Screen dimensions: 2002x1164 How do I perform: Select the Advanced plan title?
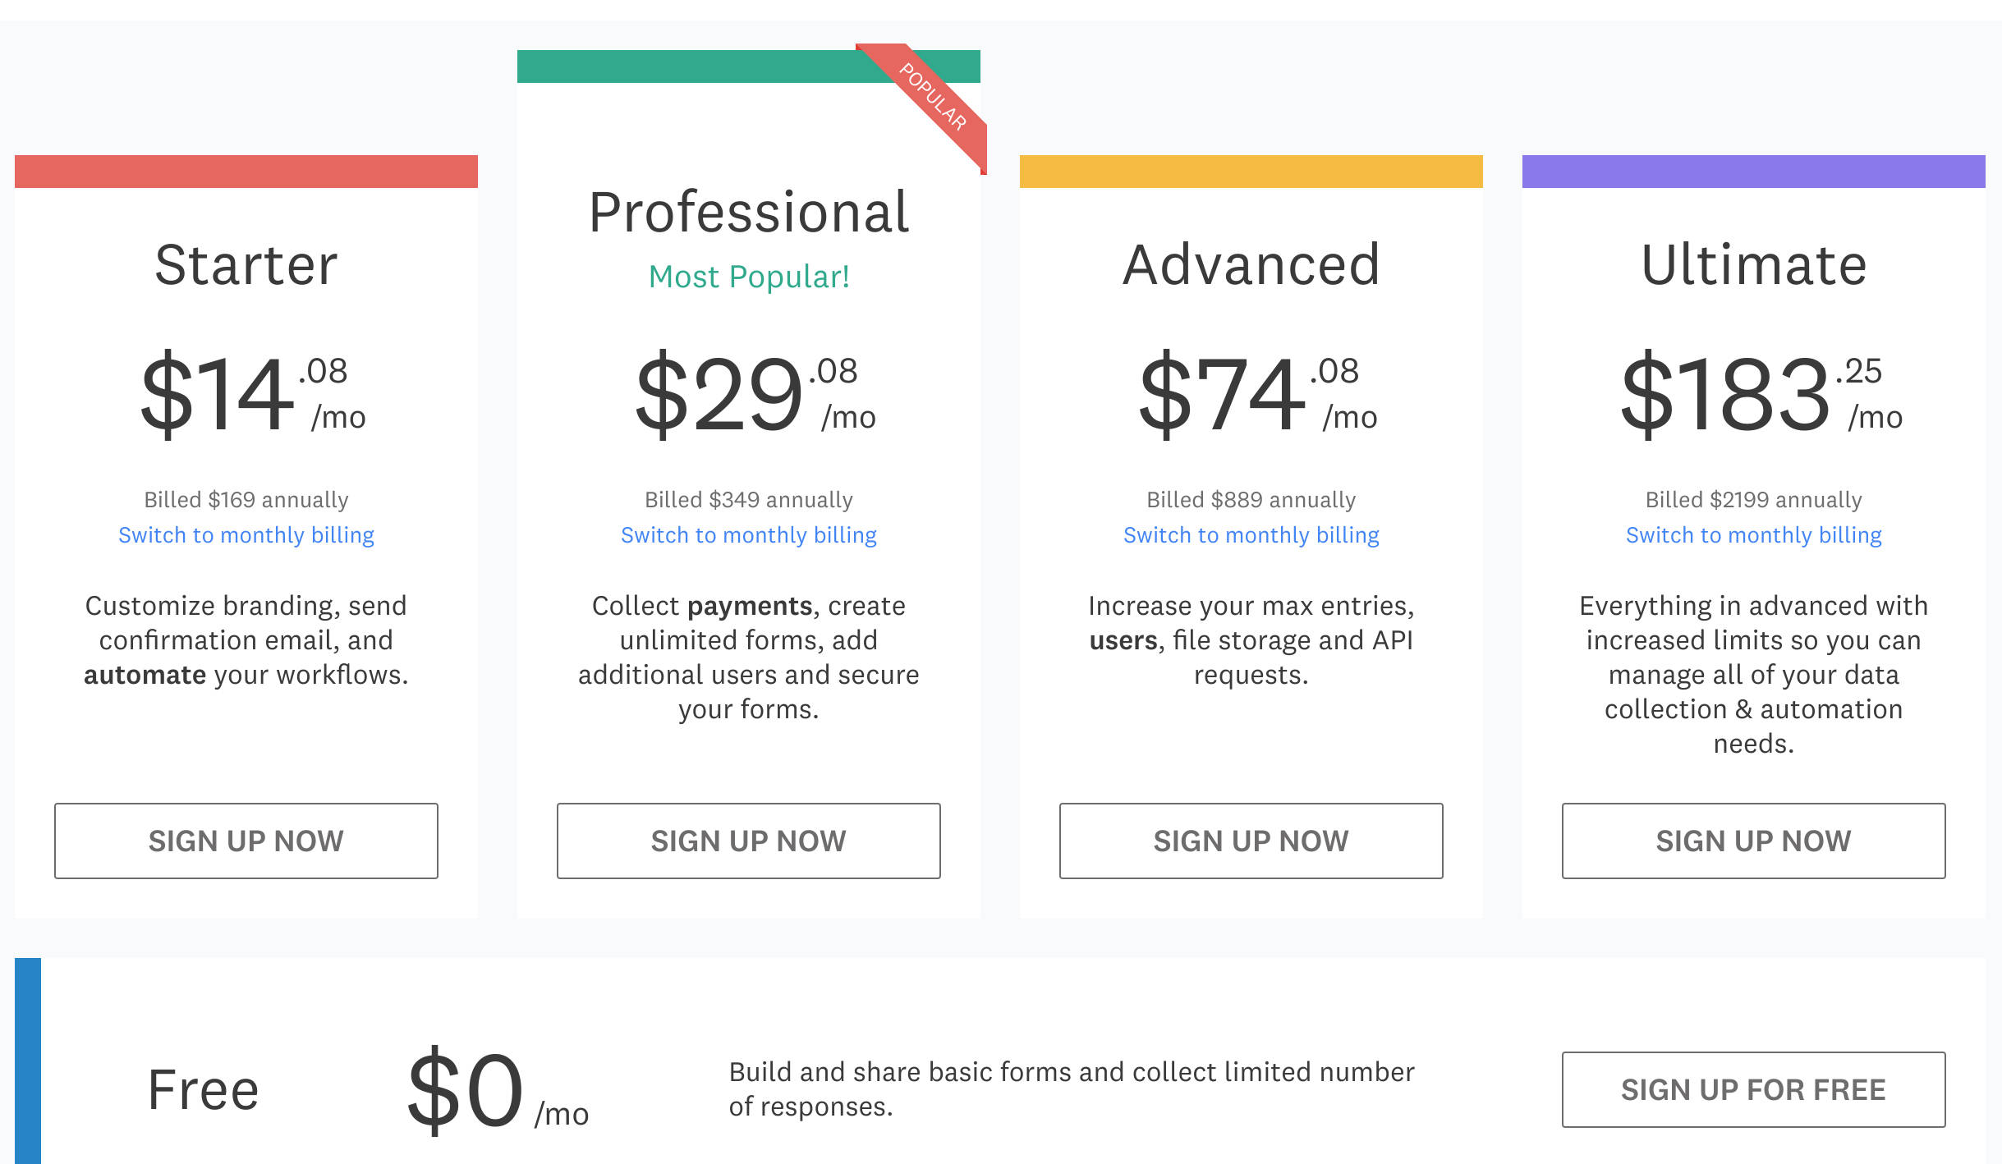click(x=1251, y=264)
